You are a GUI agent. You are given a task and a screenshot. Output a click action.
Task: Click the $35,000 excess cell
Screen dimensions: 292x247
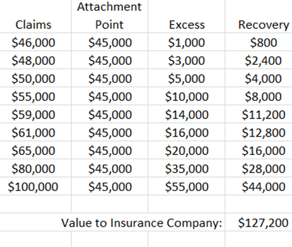tap(187, 168)
